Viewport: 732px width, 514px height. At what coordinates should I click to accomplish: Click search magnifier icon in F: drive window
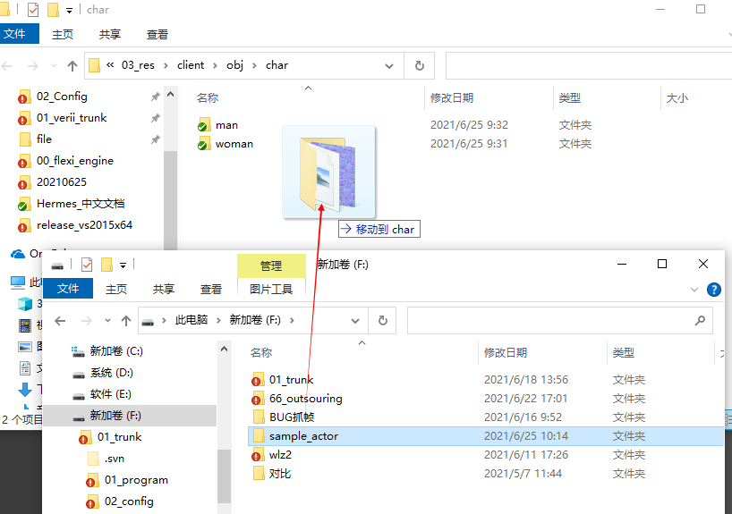coord(700,321)
